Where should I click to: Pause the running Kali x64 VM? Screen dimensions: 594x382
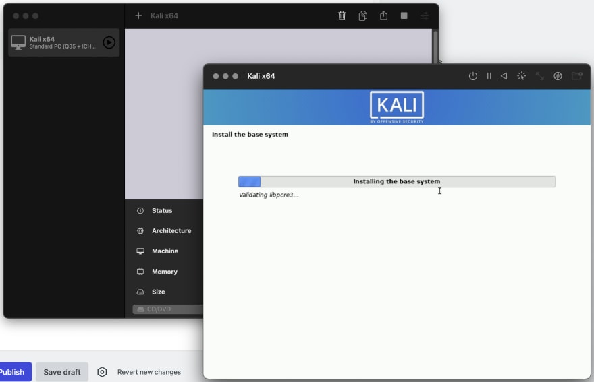[489, 76]
